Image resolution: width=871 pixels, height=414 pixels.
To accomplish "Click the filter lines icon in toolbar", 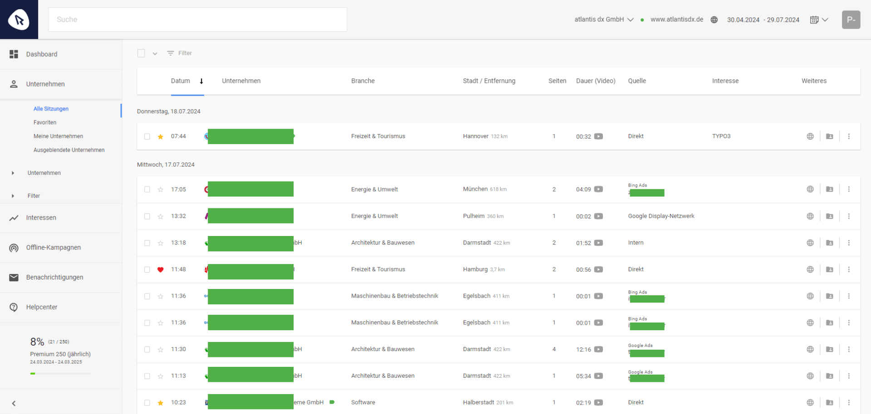I will click(x=171, y=53).
